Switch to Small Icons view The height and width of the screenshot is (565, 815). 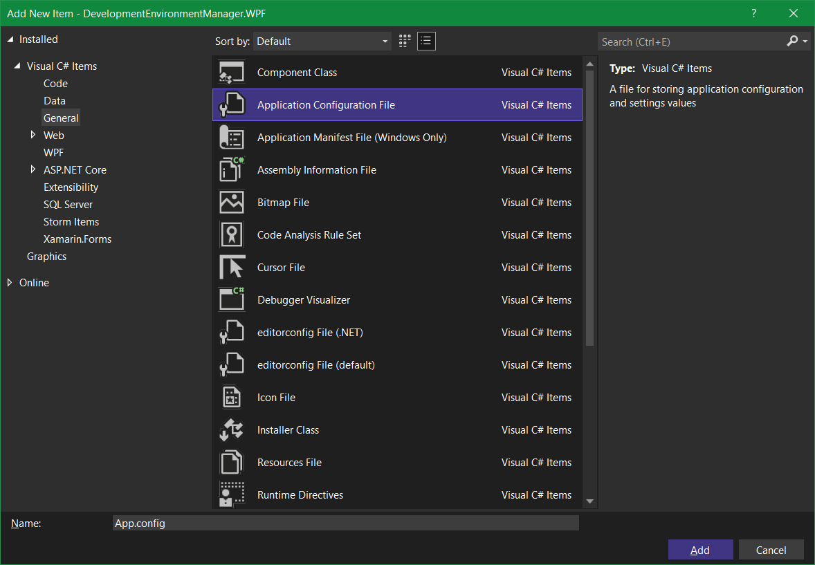(426, 41)
